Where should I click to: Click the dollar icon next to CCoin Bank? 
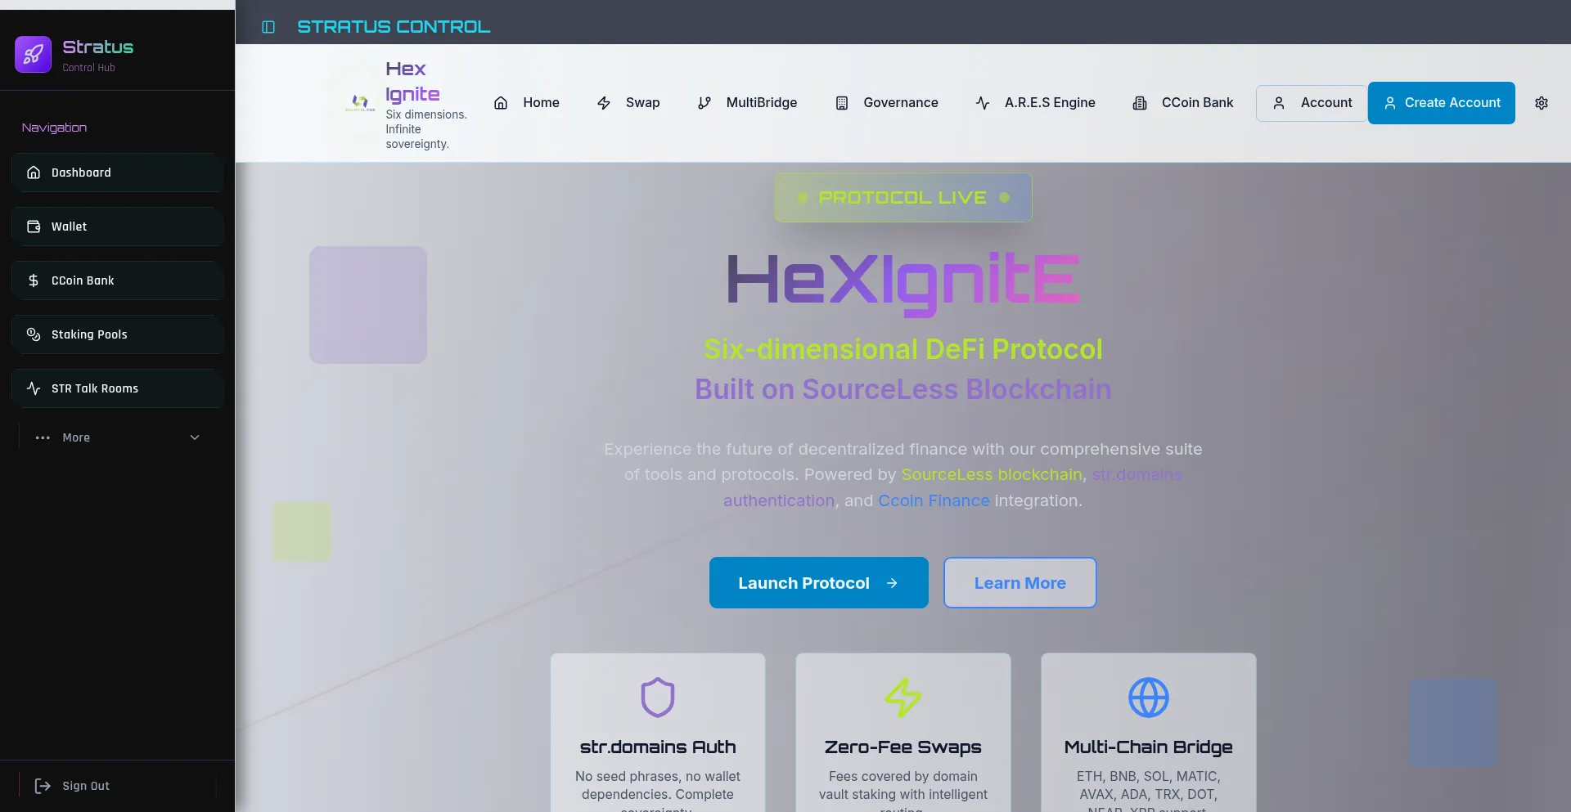tap(34, 280)
